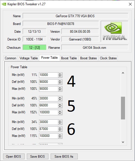Increase the 115% Max 100000 up arrow

[x=60, y=135]
